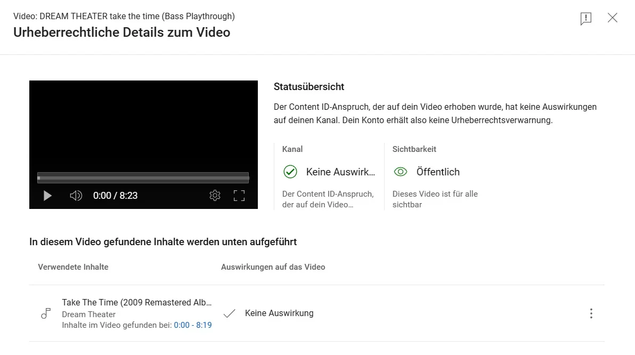Viewport: 635px width, 355px height.
Task: Click the music note icon beside Take The Time
Action: point(45,313)
